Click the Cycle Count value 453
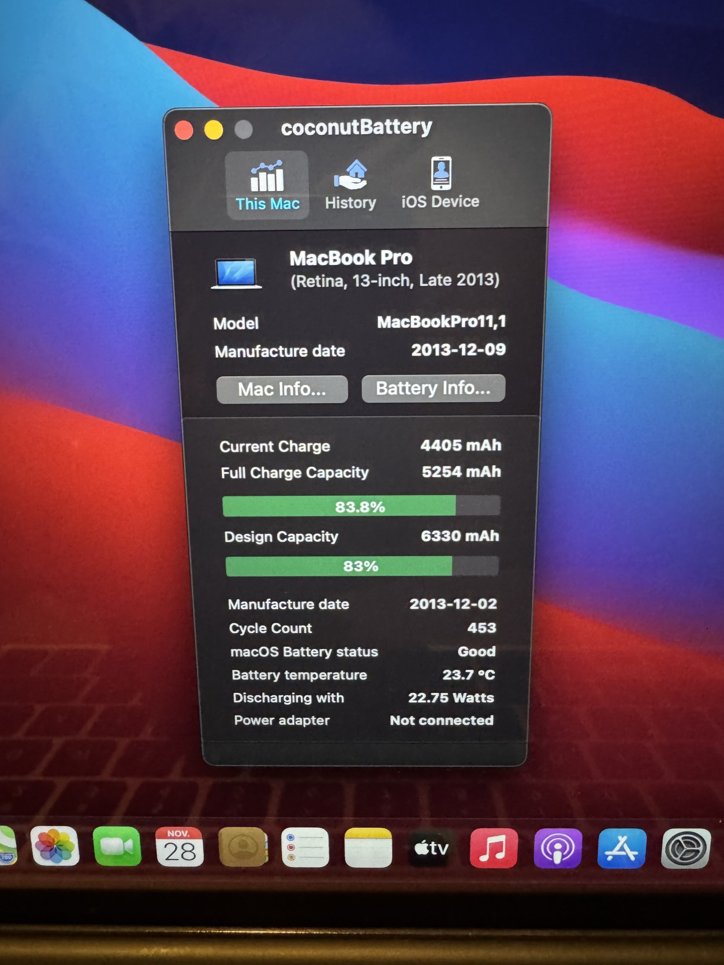Image resolution: width=724 pixels, height=965 pixels. pos(482,628)
